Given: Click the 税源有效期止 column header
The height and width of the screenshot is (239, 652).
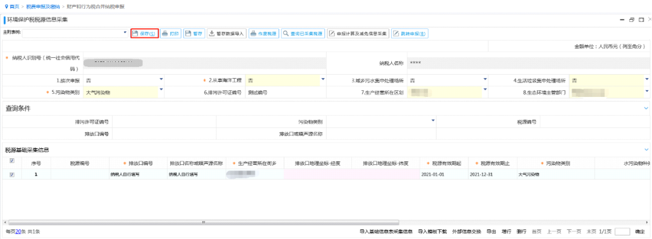Looking at the screenshot, I should click(493, 163).
